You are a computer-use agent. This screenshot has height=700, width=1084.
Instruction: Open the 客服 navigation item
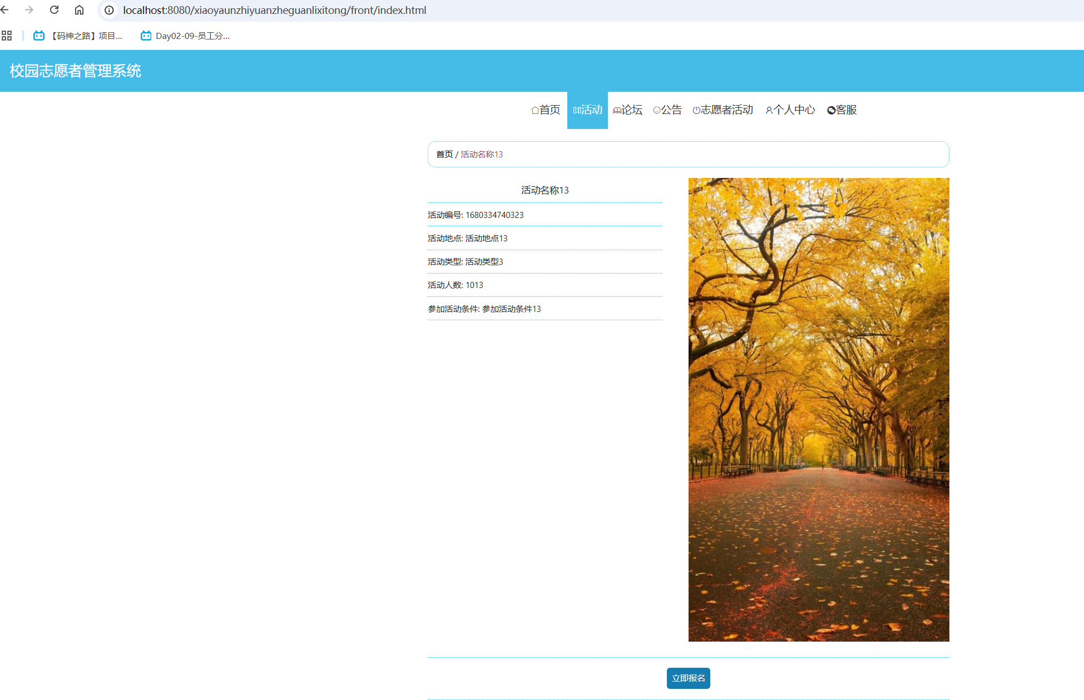[842, 110]
